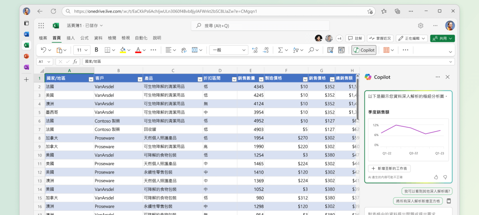Viewport: 479px width, 215px height.
Task: Click the Undo arrow icon
Action: click(44, 50)
